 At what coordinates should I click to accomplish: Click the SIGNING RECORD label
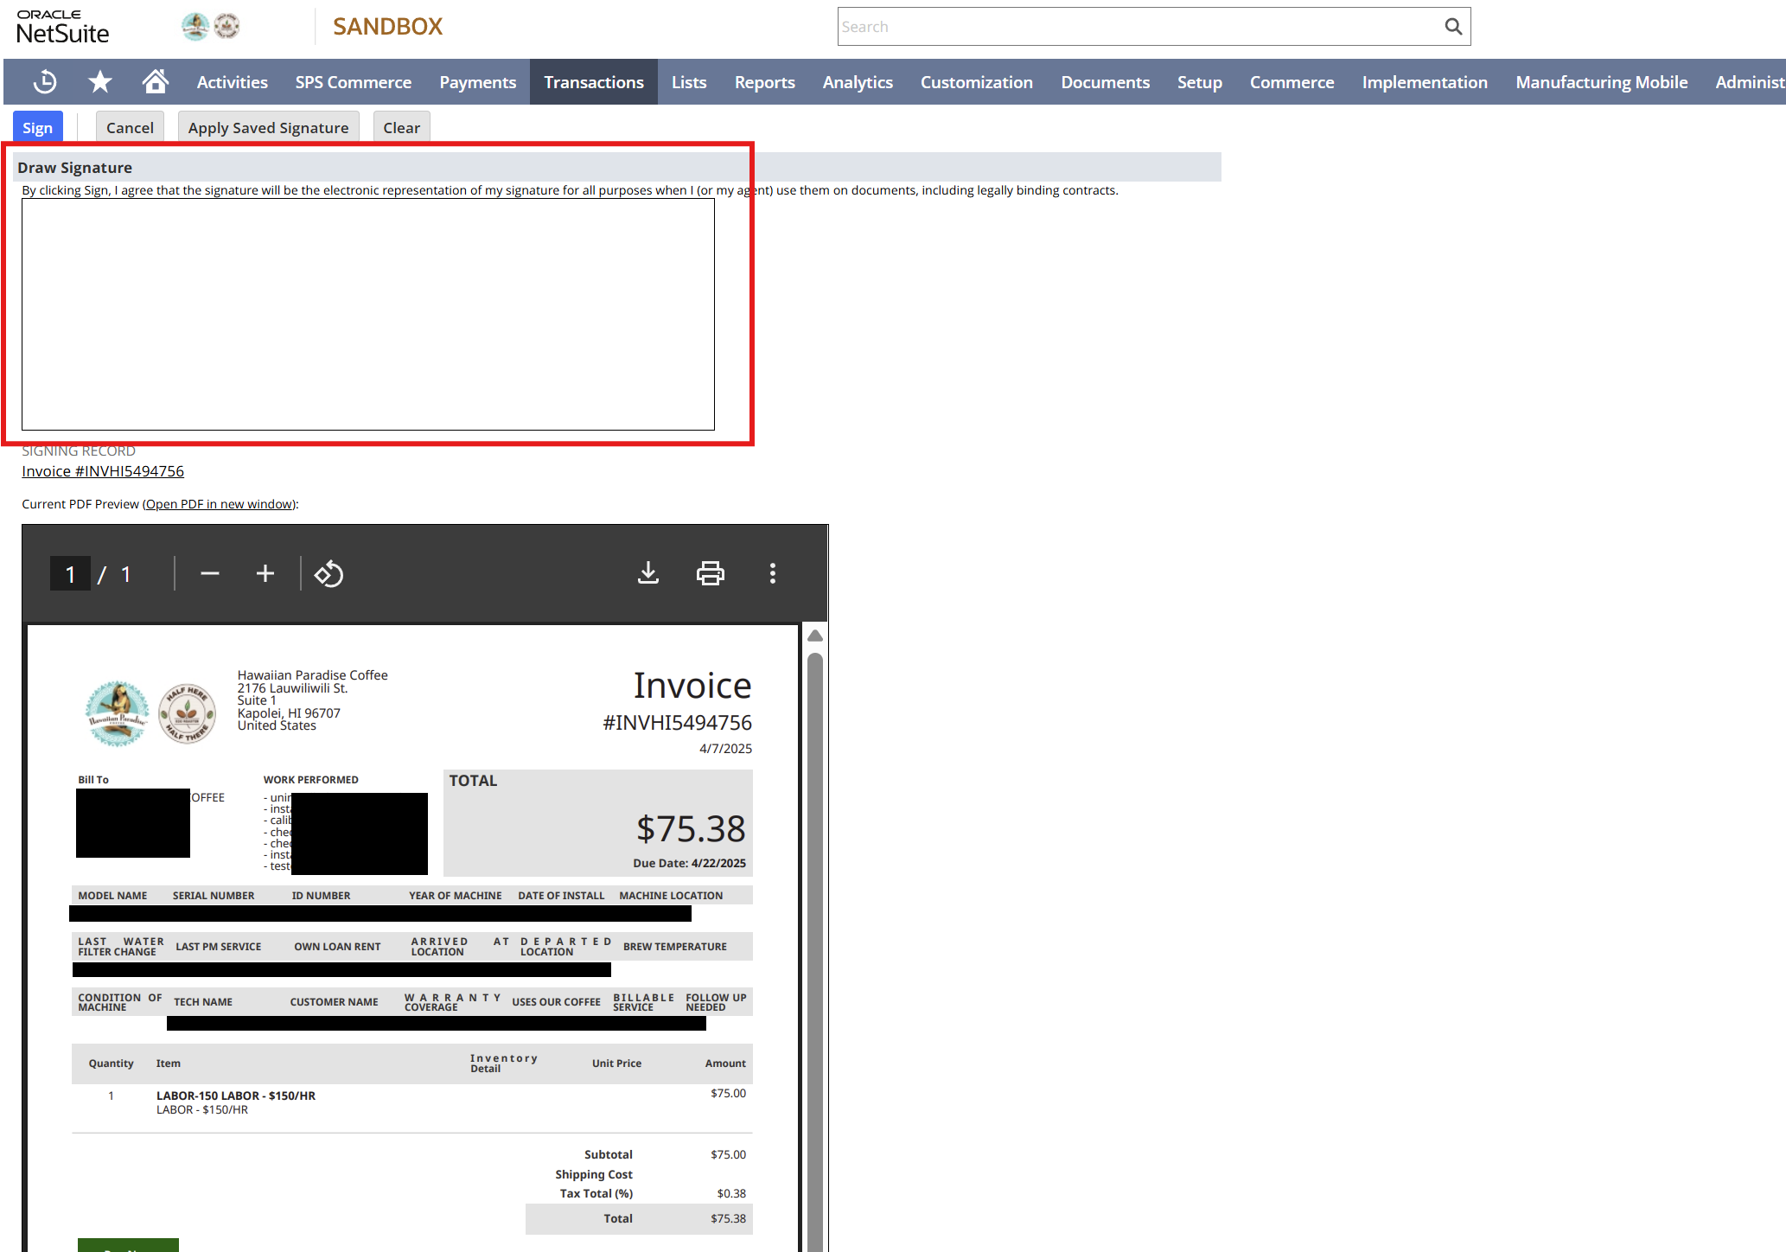(79, 450)
